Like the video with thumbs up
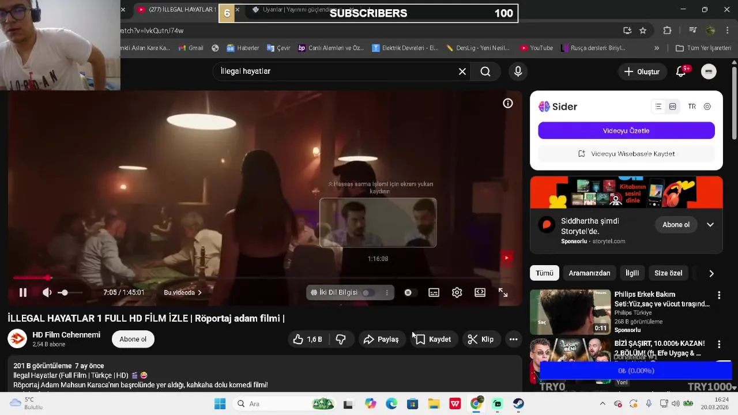Viewport: 738px width, 415px height. click(307, 339)
